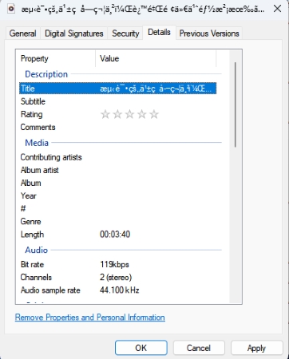Screen dimensions: 289x359
Task: Select the Length property label
Action: pos(32,235)
